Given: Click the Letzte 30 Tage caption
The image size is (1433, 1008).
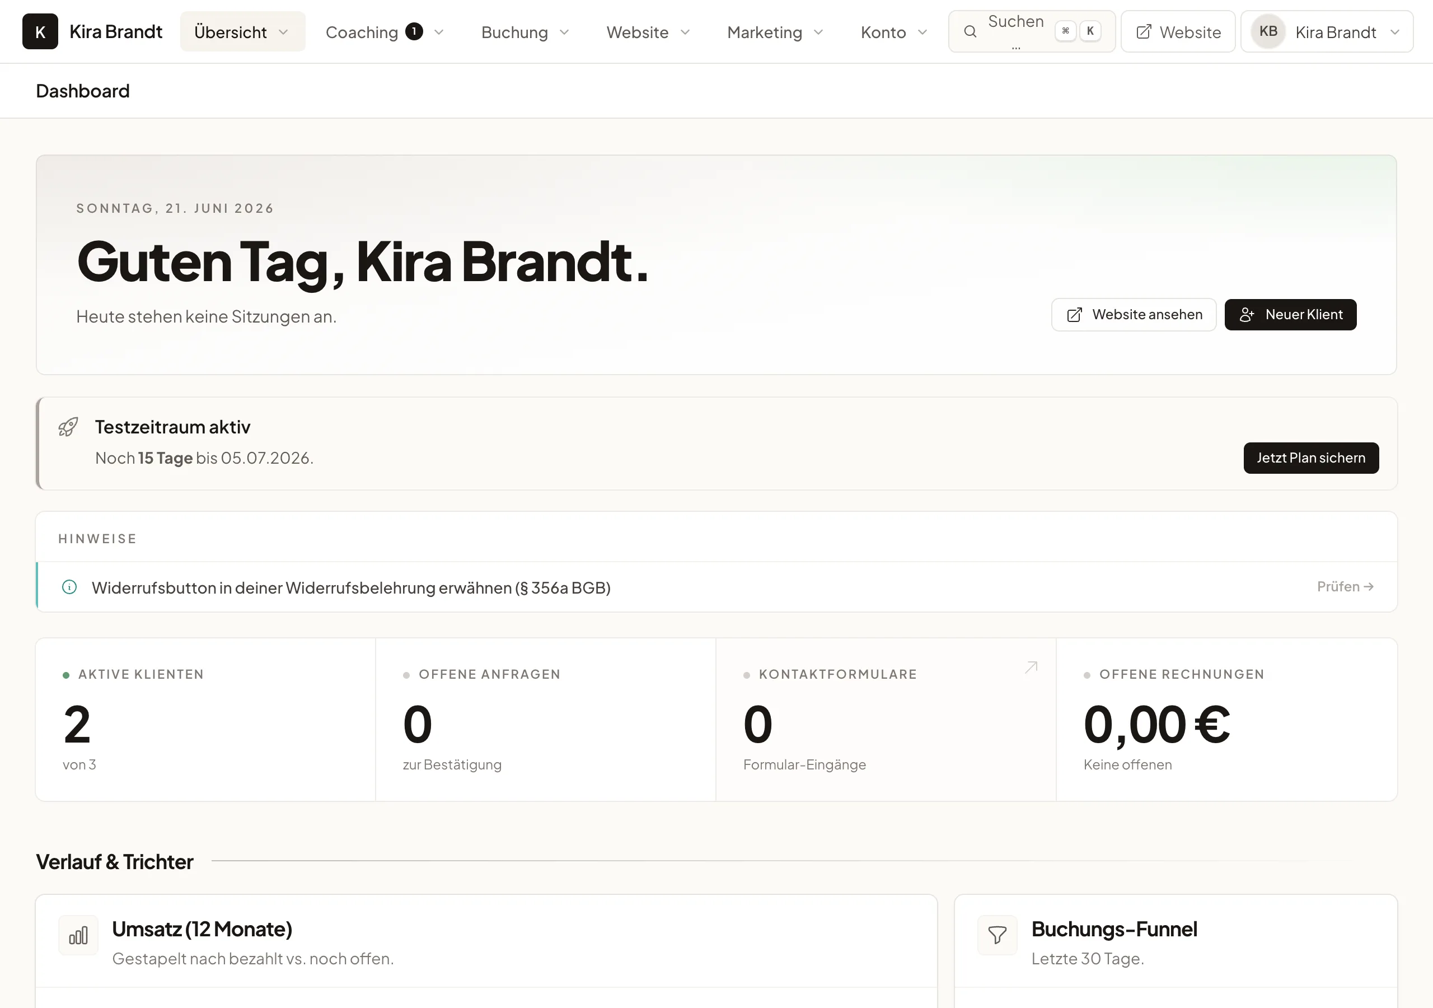Looking at the screenshot, I should [x=1087, y=959].
